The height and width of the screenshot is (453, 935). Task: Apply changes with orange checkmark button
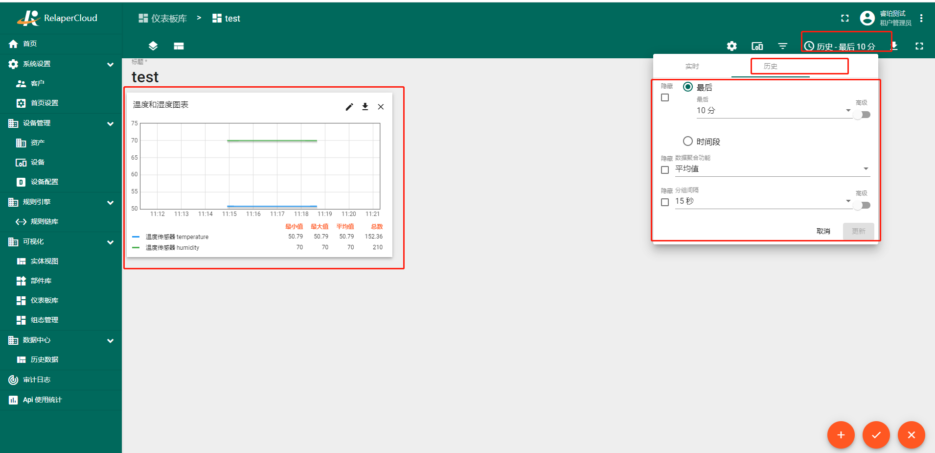876,435
